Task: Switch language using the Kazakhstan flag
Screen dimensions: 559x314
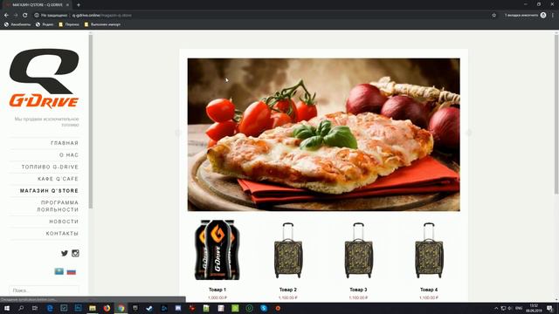Action: click(59, 271)
